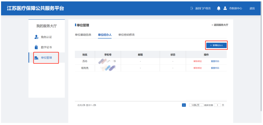This screenshot has width=263, height=125.
Task: Click 重置密码 for 杨有亮
Action: (215, 68)
